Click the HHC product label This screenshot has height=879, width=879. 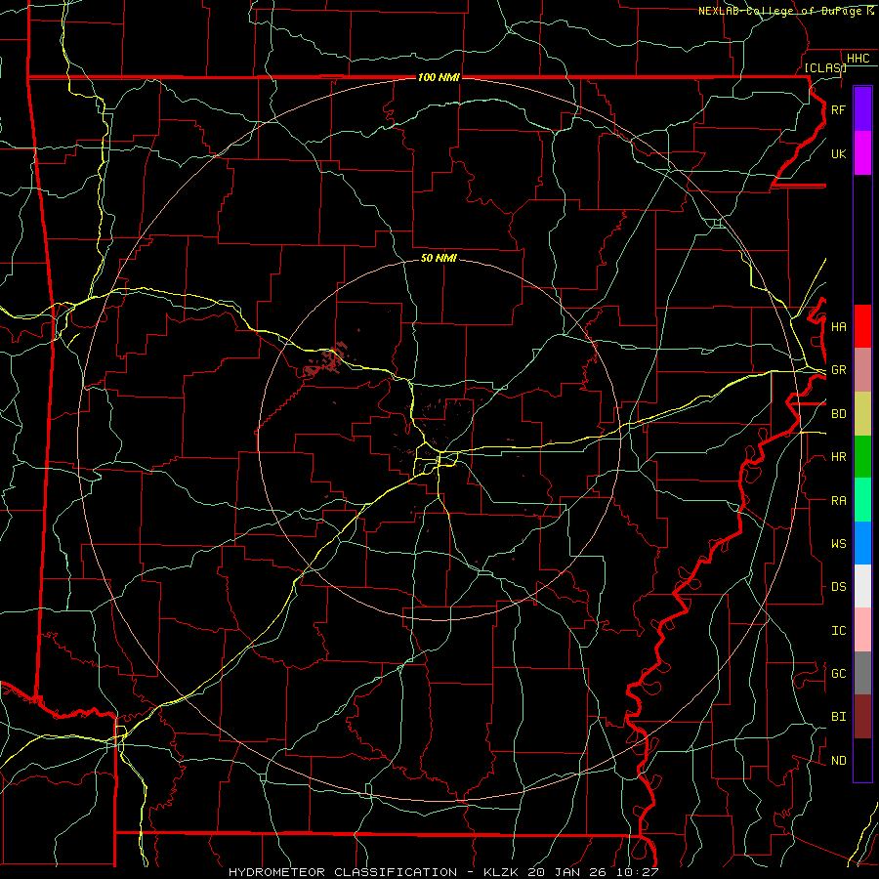858,59
